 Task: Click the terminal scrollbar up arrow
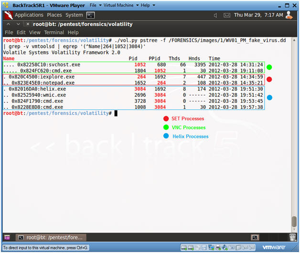point(294,40)
